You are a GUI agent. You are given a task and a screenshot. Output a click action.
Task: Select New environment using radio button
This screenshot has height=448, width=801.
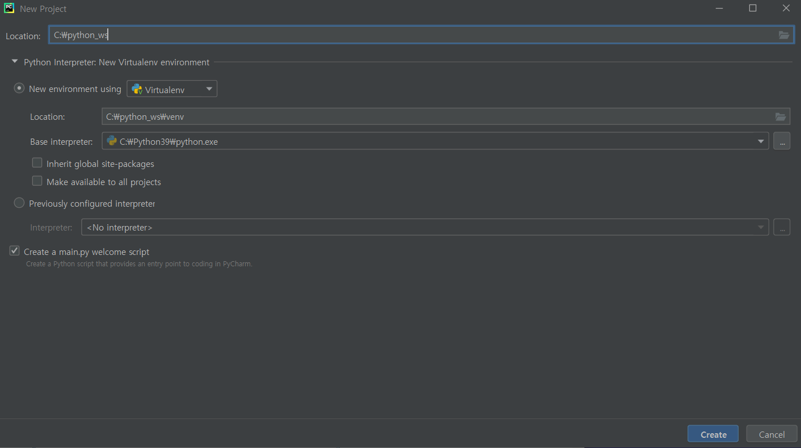point(19,89)
